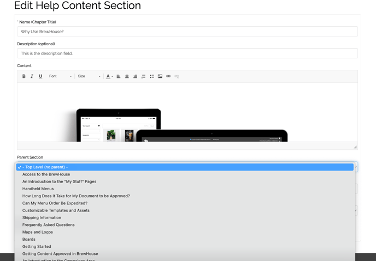Open the text color picker
The width and height of the screenshot is (376, 261).
(109, 76)
